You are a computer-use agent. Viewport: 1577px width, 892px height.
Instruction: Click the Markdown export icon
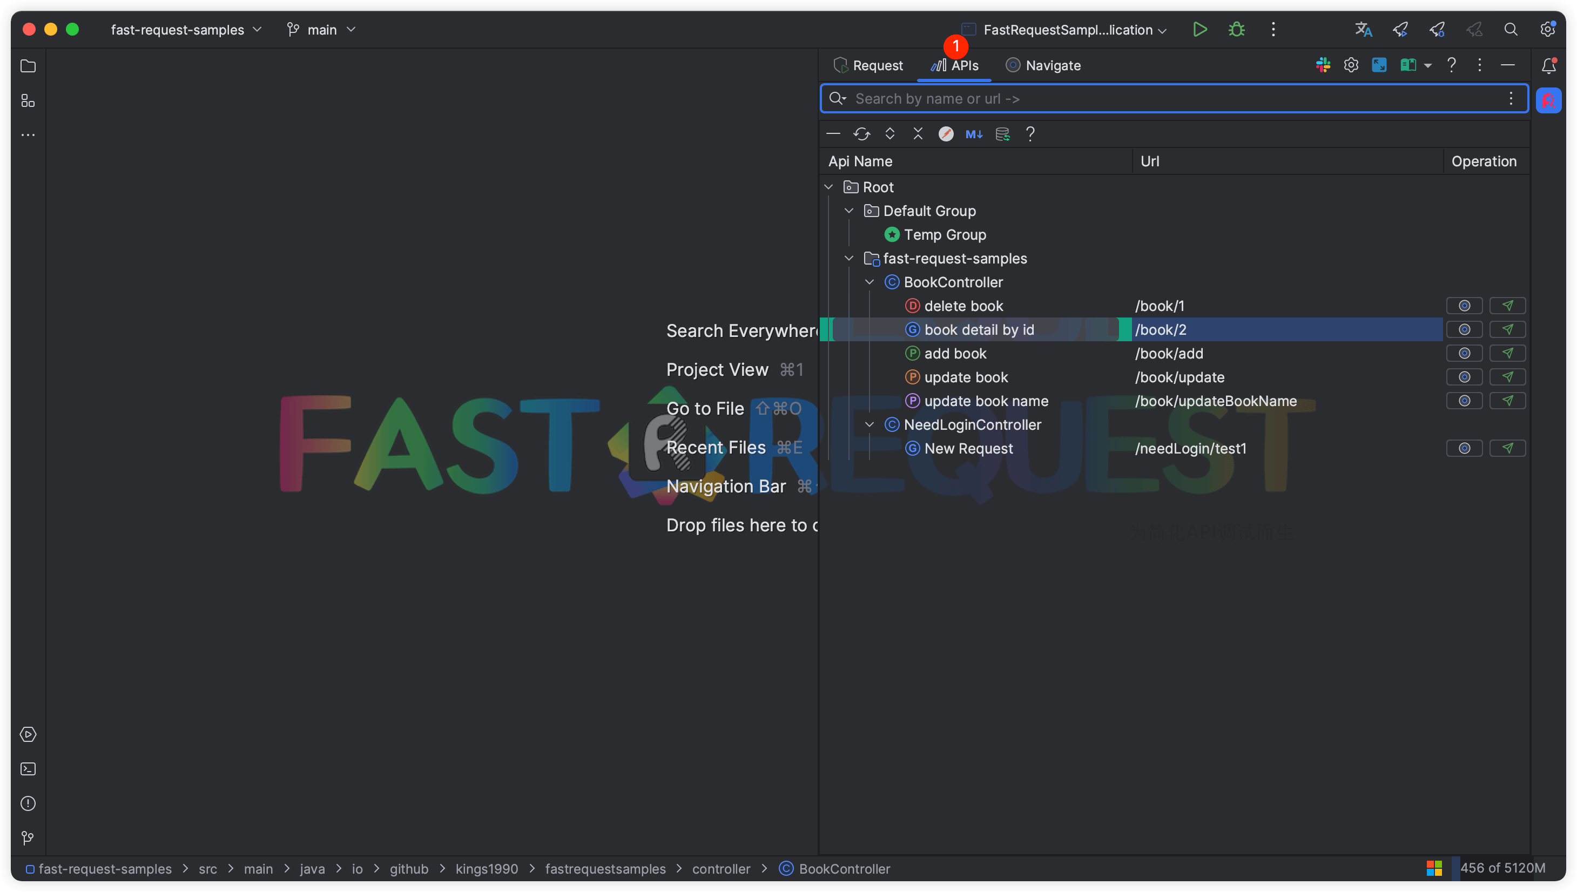(974, 133)
